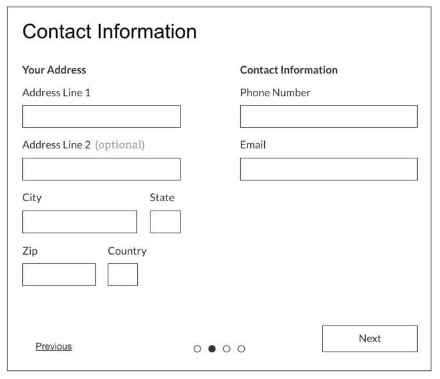440x379 pixels.
Task: Go back using the Previous link
Action: [x=53, y=346]
